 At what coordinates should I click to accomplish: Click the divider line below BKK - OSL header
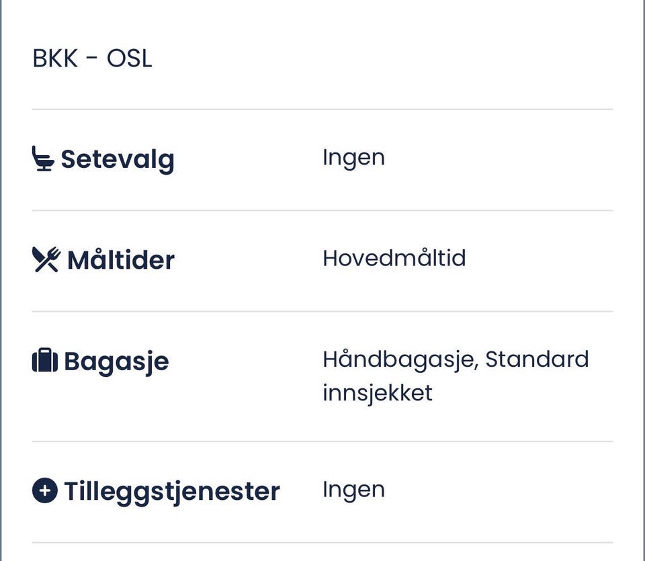click(322, 109)
